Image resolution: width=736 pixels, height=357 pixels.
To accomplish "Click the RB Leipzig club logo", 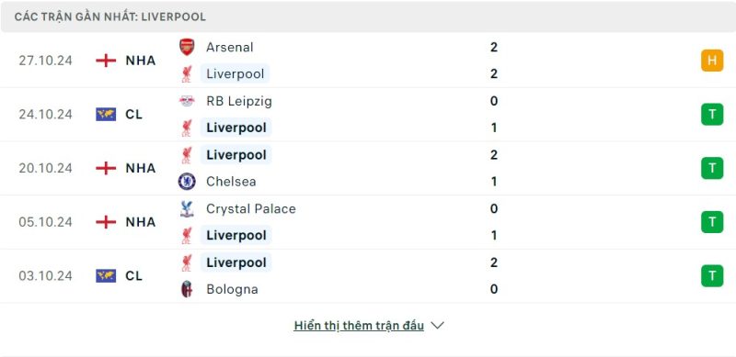I will pyautogui.click(x=187, y=101).
